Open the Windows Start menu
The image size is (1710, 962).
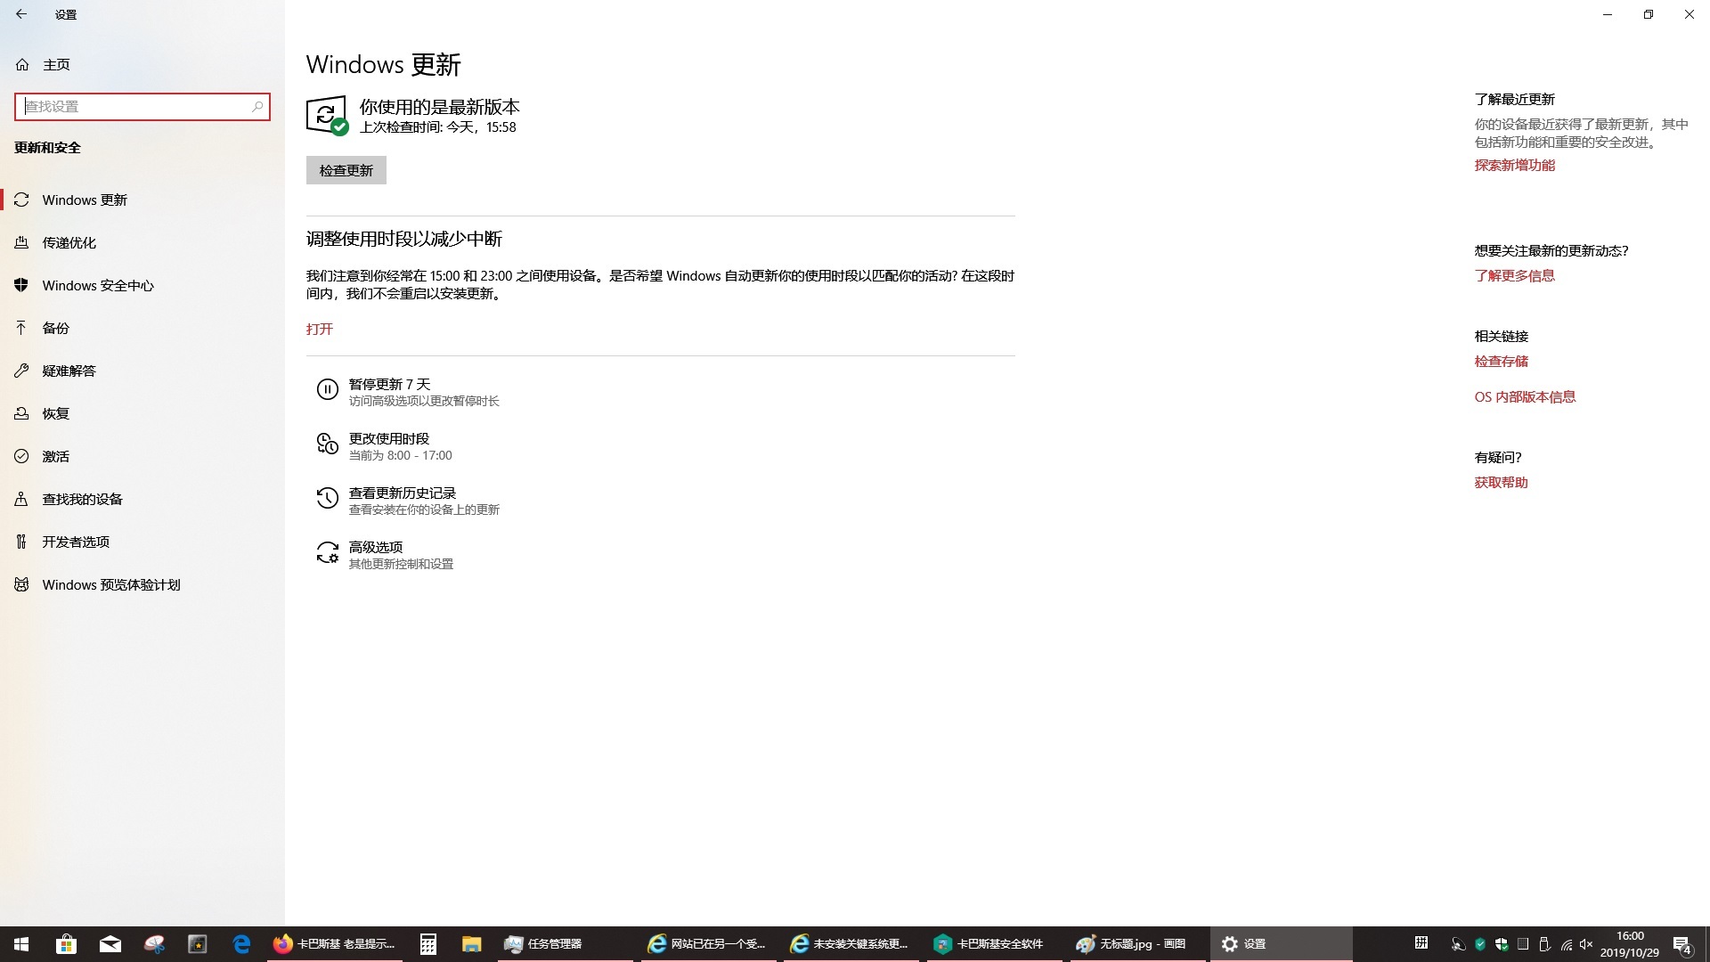coord(21,944)
